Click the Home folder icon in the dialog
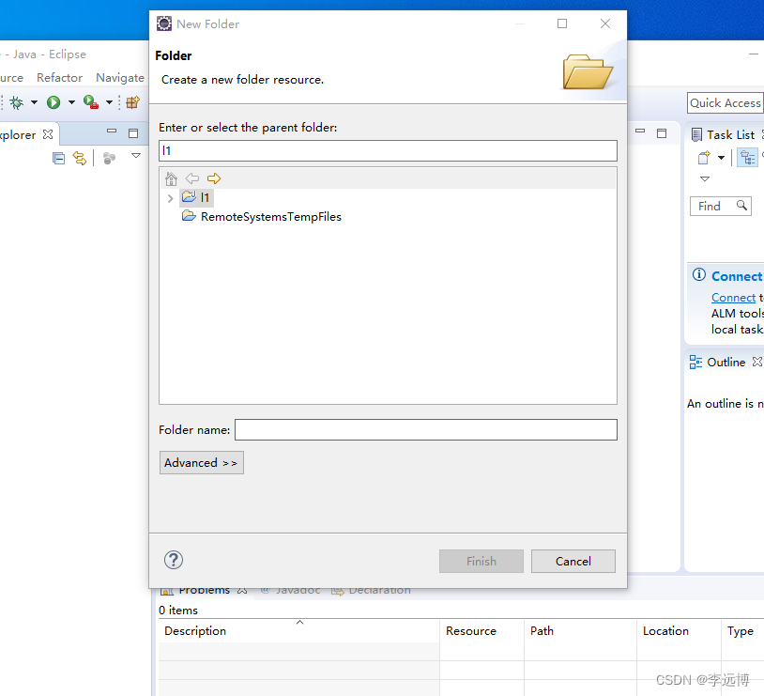The image size is (764, 696). pyautogui.click(x=171, y=178)
